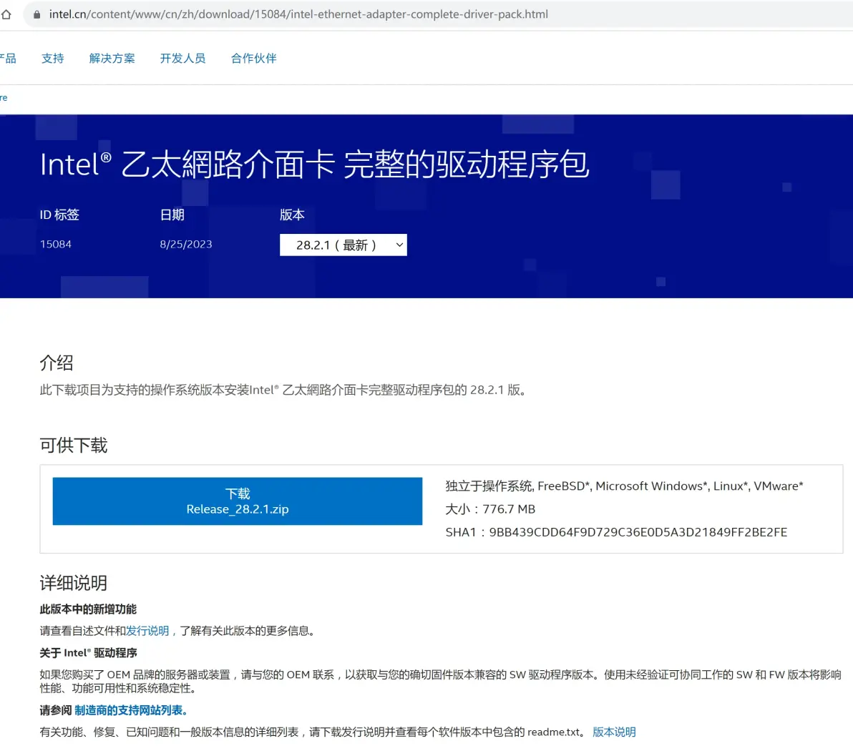Click the padlock site security icon

[x=36, y=14]
